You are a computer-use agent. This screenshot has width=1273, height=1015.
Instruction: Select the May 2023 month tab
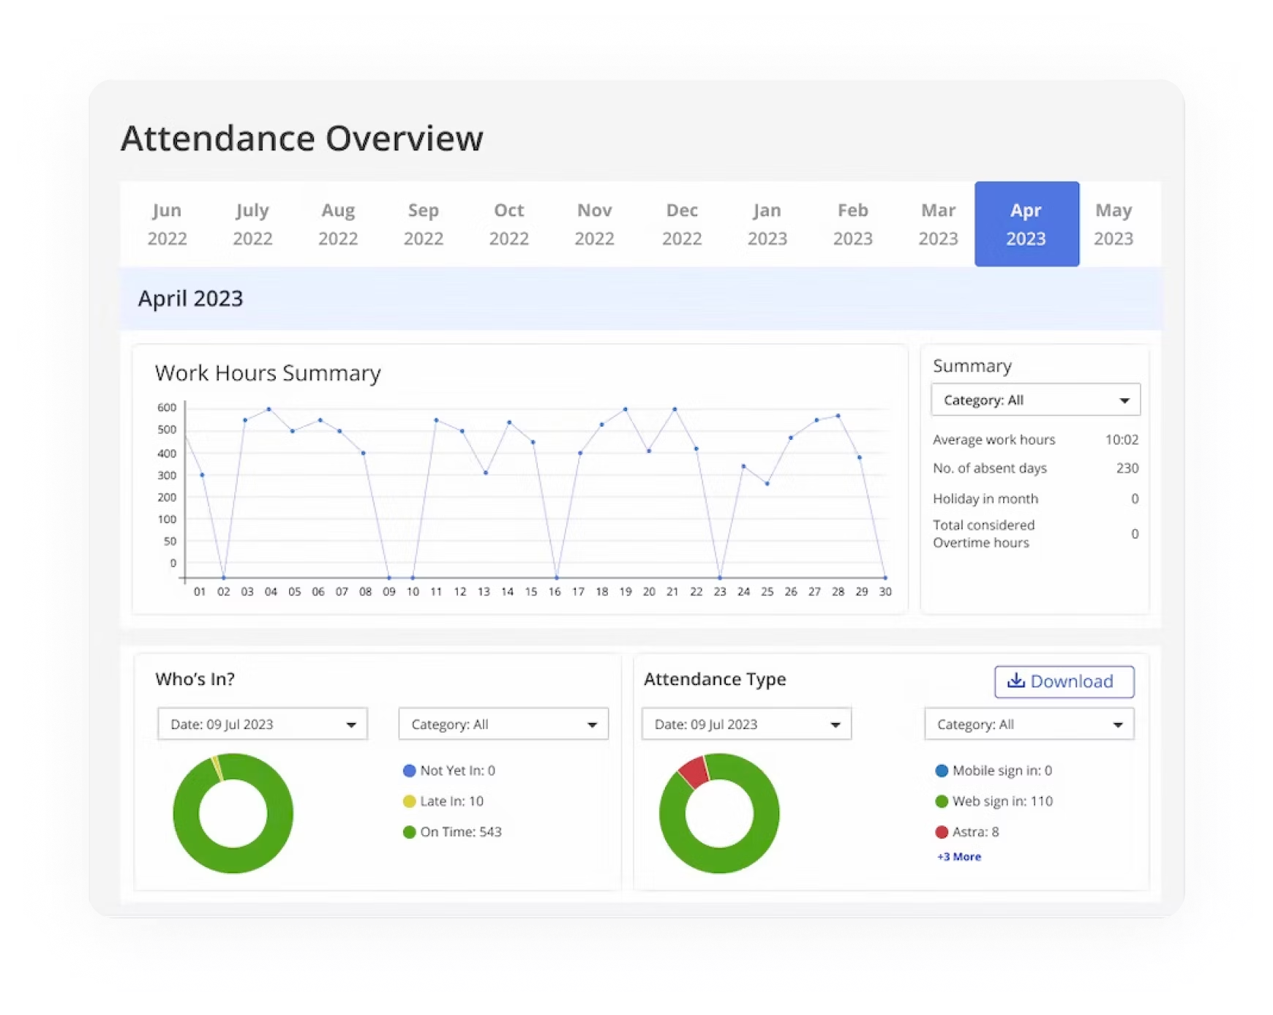(1113, 224)
